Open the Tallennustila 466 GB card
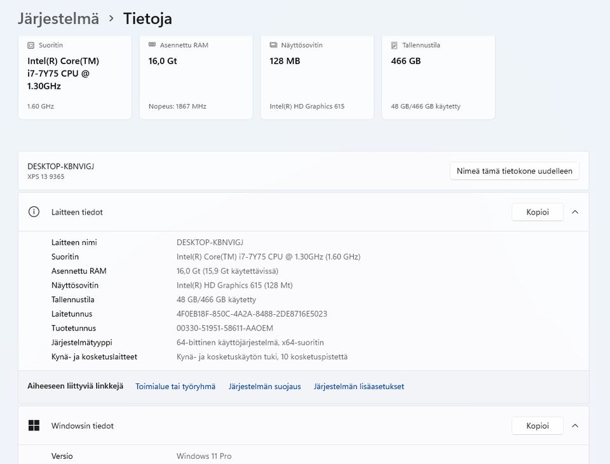The image size is (610, 464). pyautogui.click(x=438, y=77)
